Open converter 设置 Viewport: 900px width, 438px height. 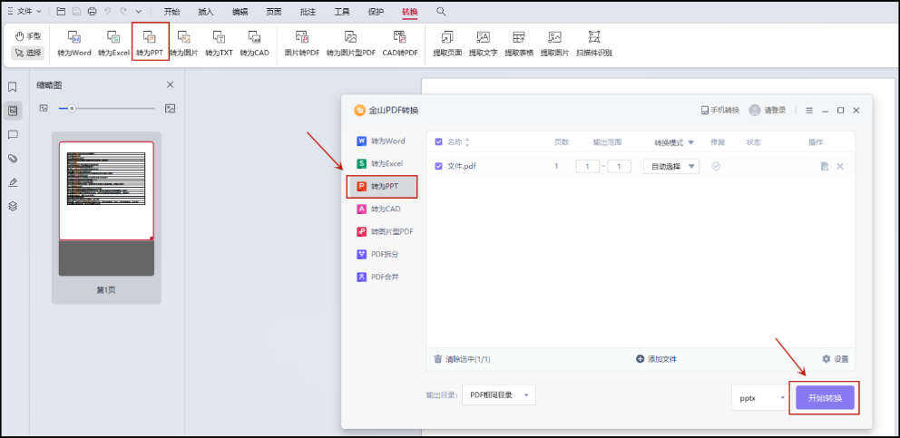(836, 359)
